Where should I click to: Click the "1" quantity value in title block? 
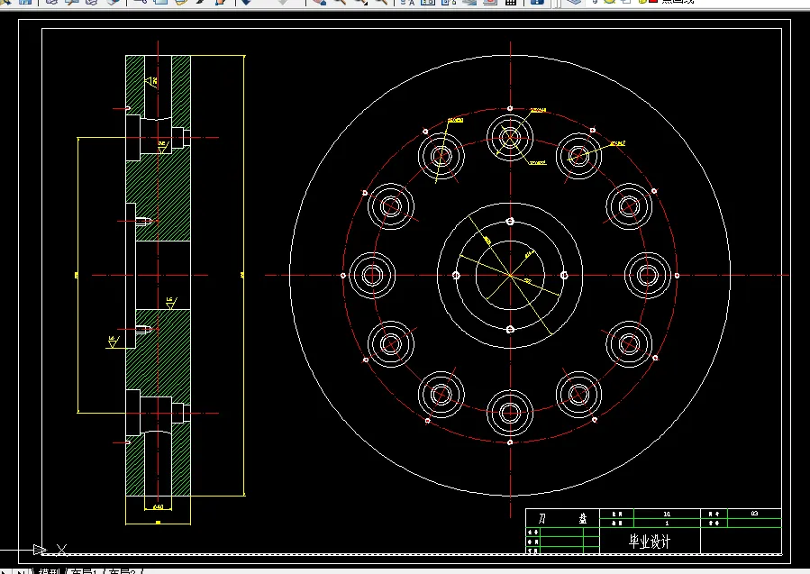point(667,524)
